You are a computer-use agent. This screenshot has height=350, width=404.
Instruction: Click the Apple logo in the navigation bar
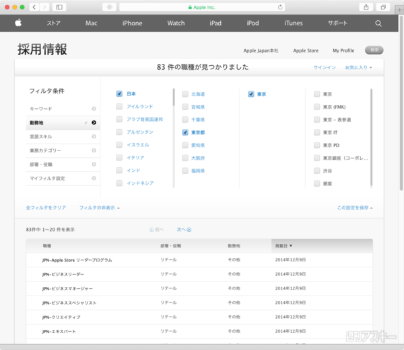(18, 23)
